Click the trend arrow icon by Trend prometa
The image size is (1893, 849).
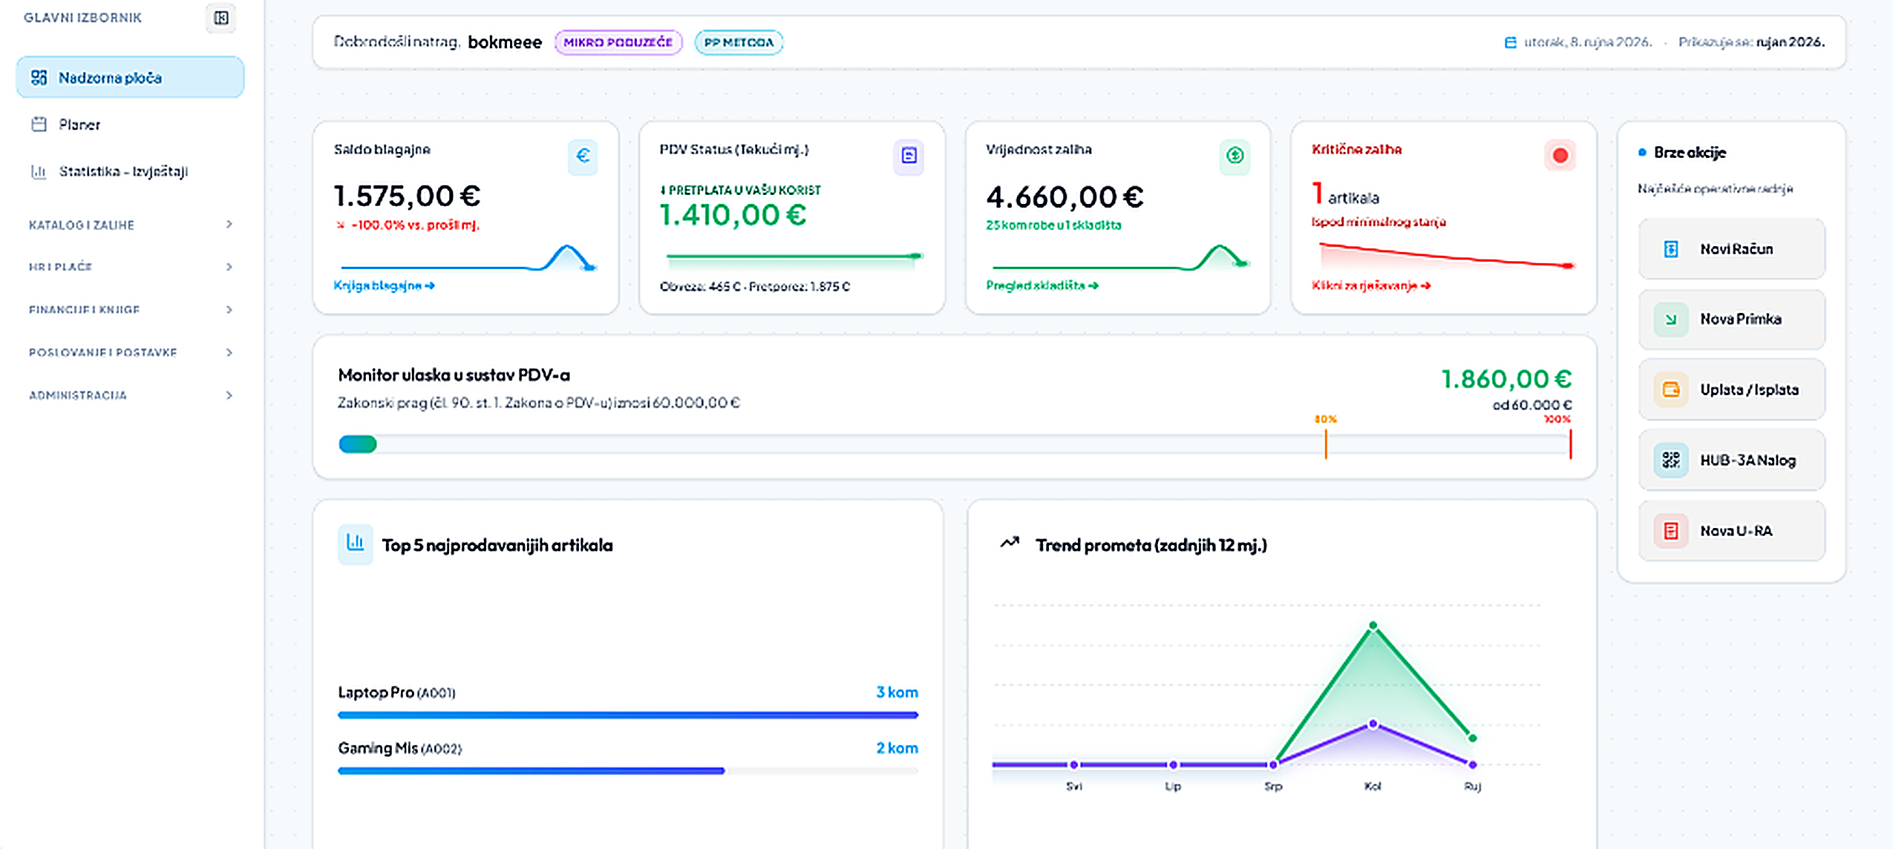[1010, 543]
